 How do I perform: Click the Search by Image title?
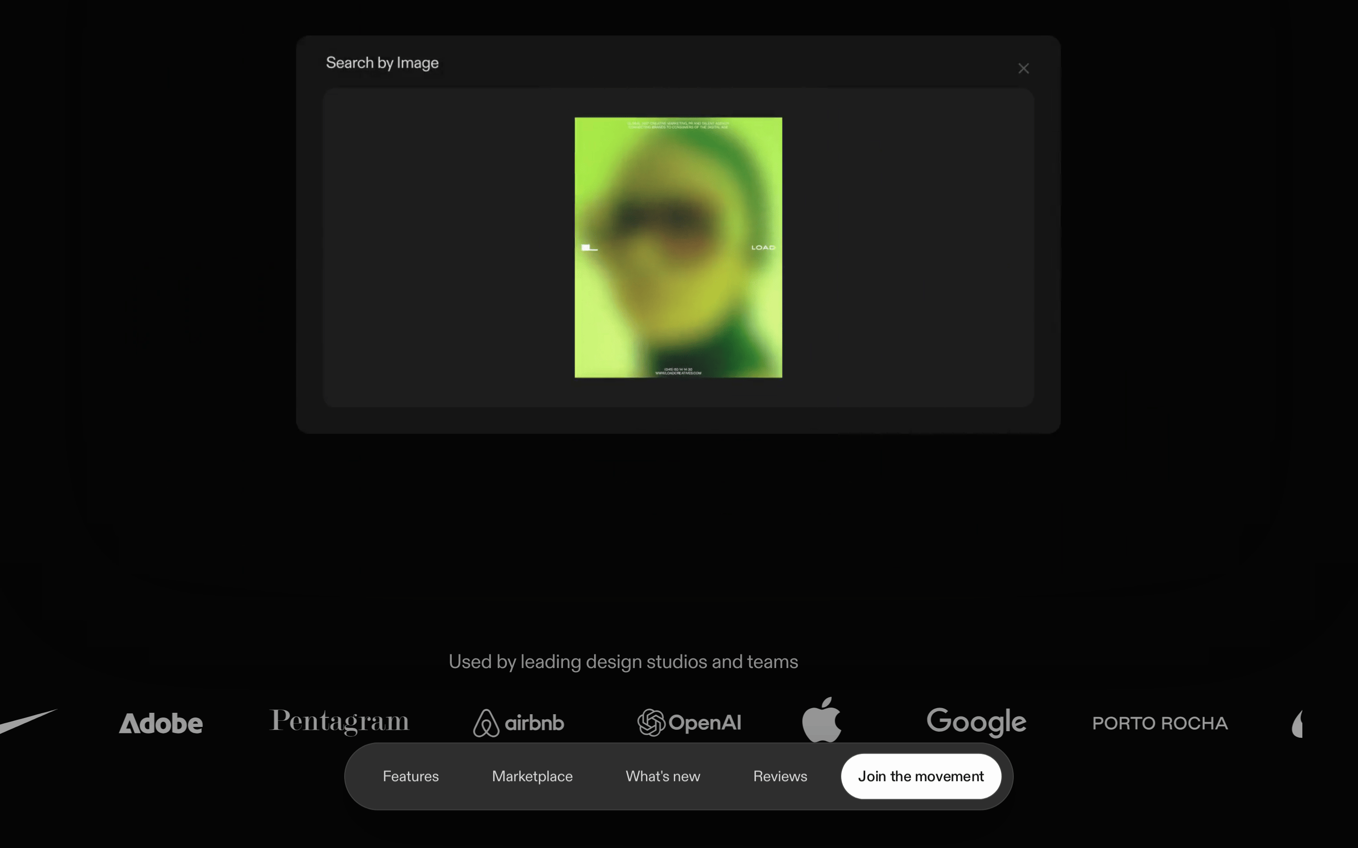(382, 63)
